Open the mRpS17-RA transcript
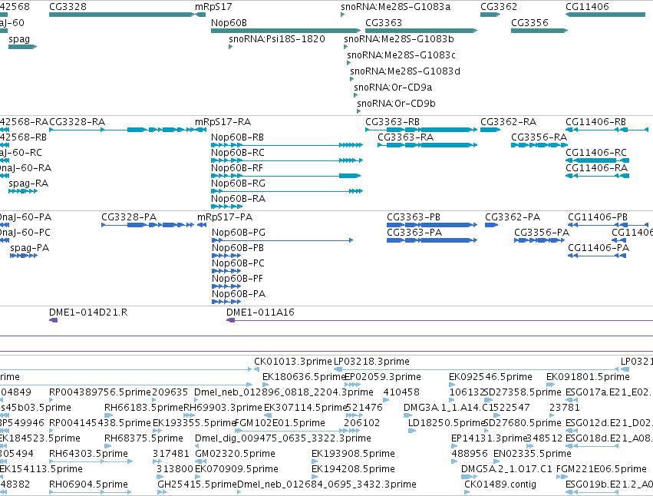Viewport: 653px width, 496px height. click(x=201, y=130)
